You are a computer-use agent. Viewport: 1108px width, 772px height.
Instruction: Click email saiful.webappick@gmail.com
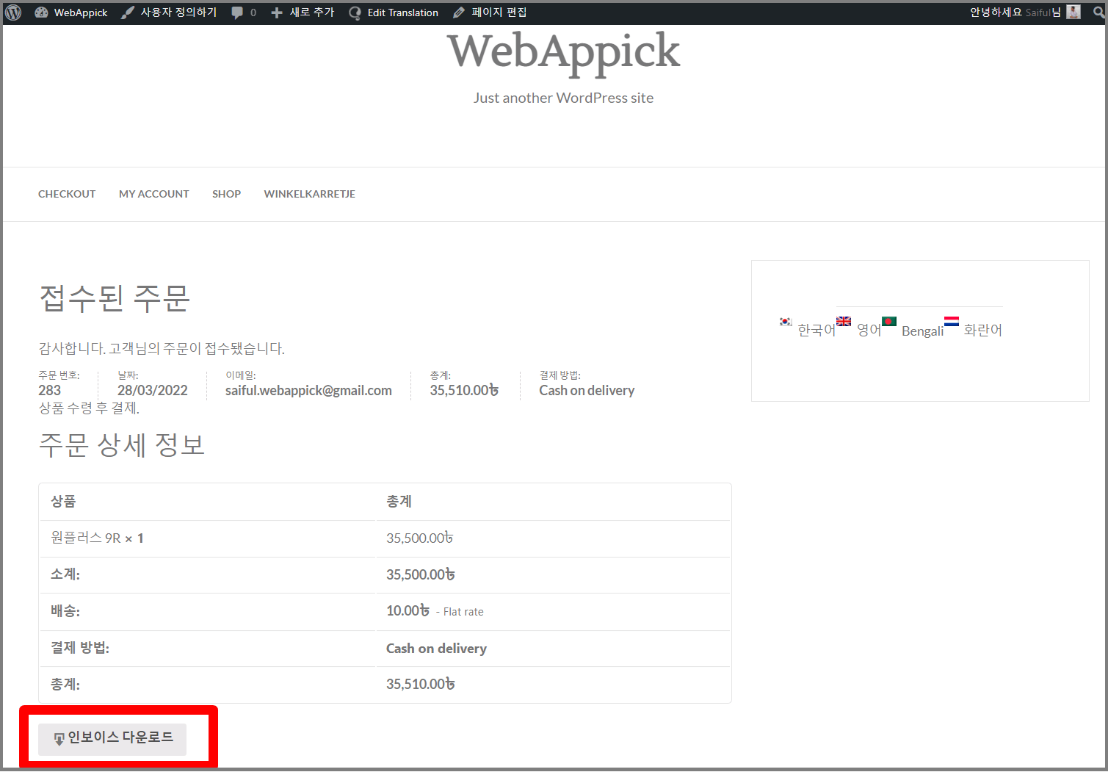308,391
